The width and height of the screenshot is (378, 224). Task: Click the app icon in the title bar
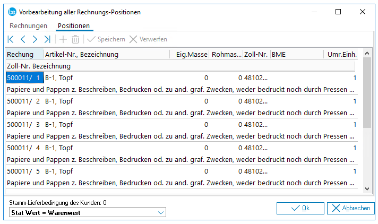[12, 11]
